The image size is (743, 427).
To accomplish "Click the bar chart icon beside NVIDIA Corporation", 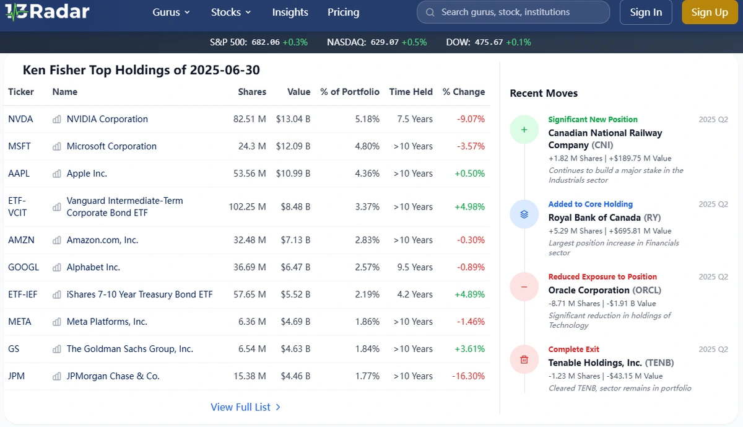I will point(57,120).
